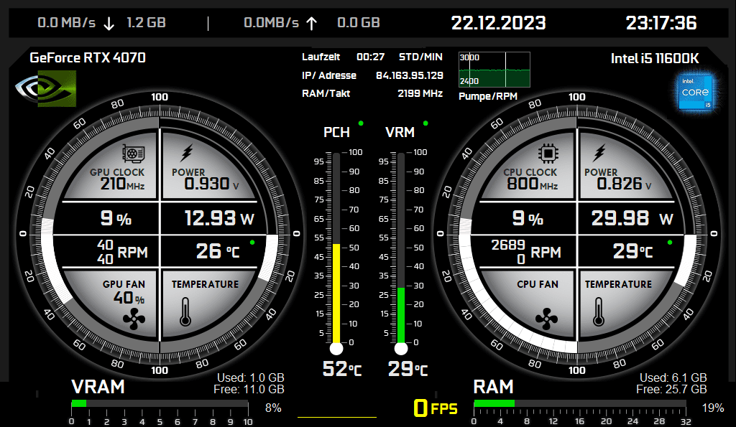Click the IP address 84.163.95.129
This screenshot has width=736, height=427.
[x=409, y=75]
